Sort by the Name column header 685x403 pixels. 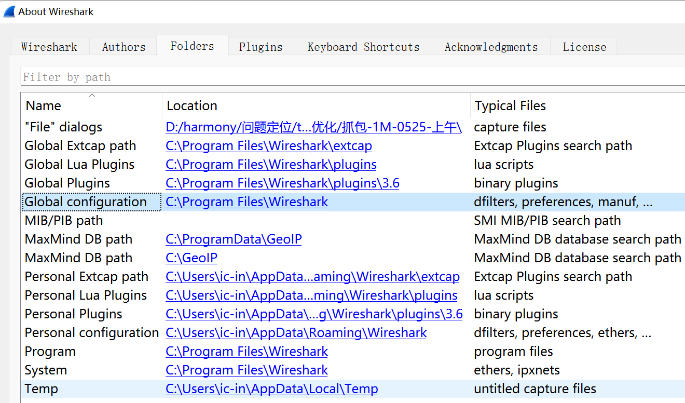click(x=92, y=105)
